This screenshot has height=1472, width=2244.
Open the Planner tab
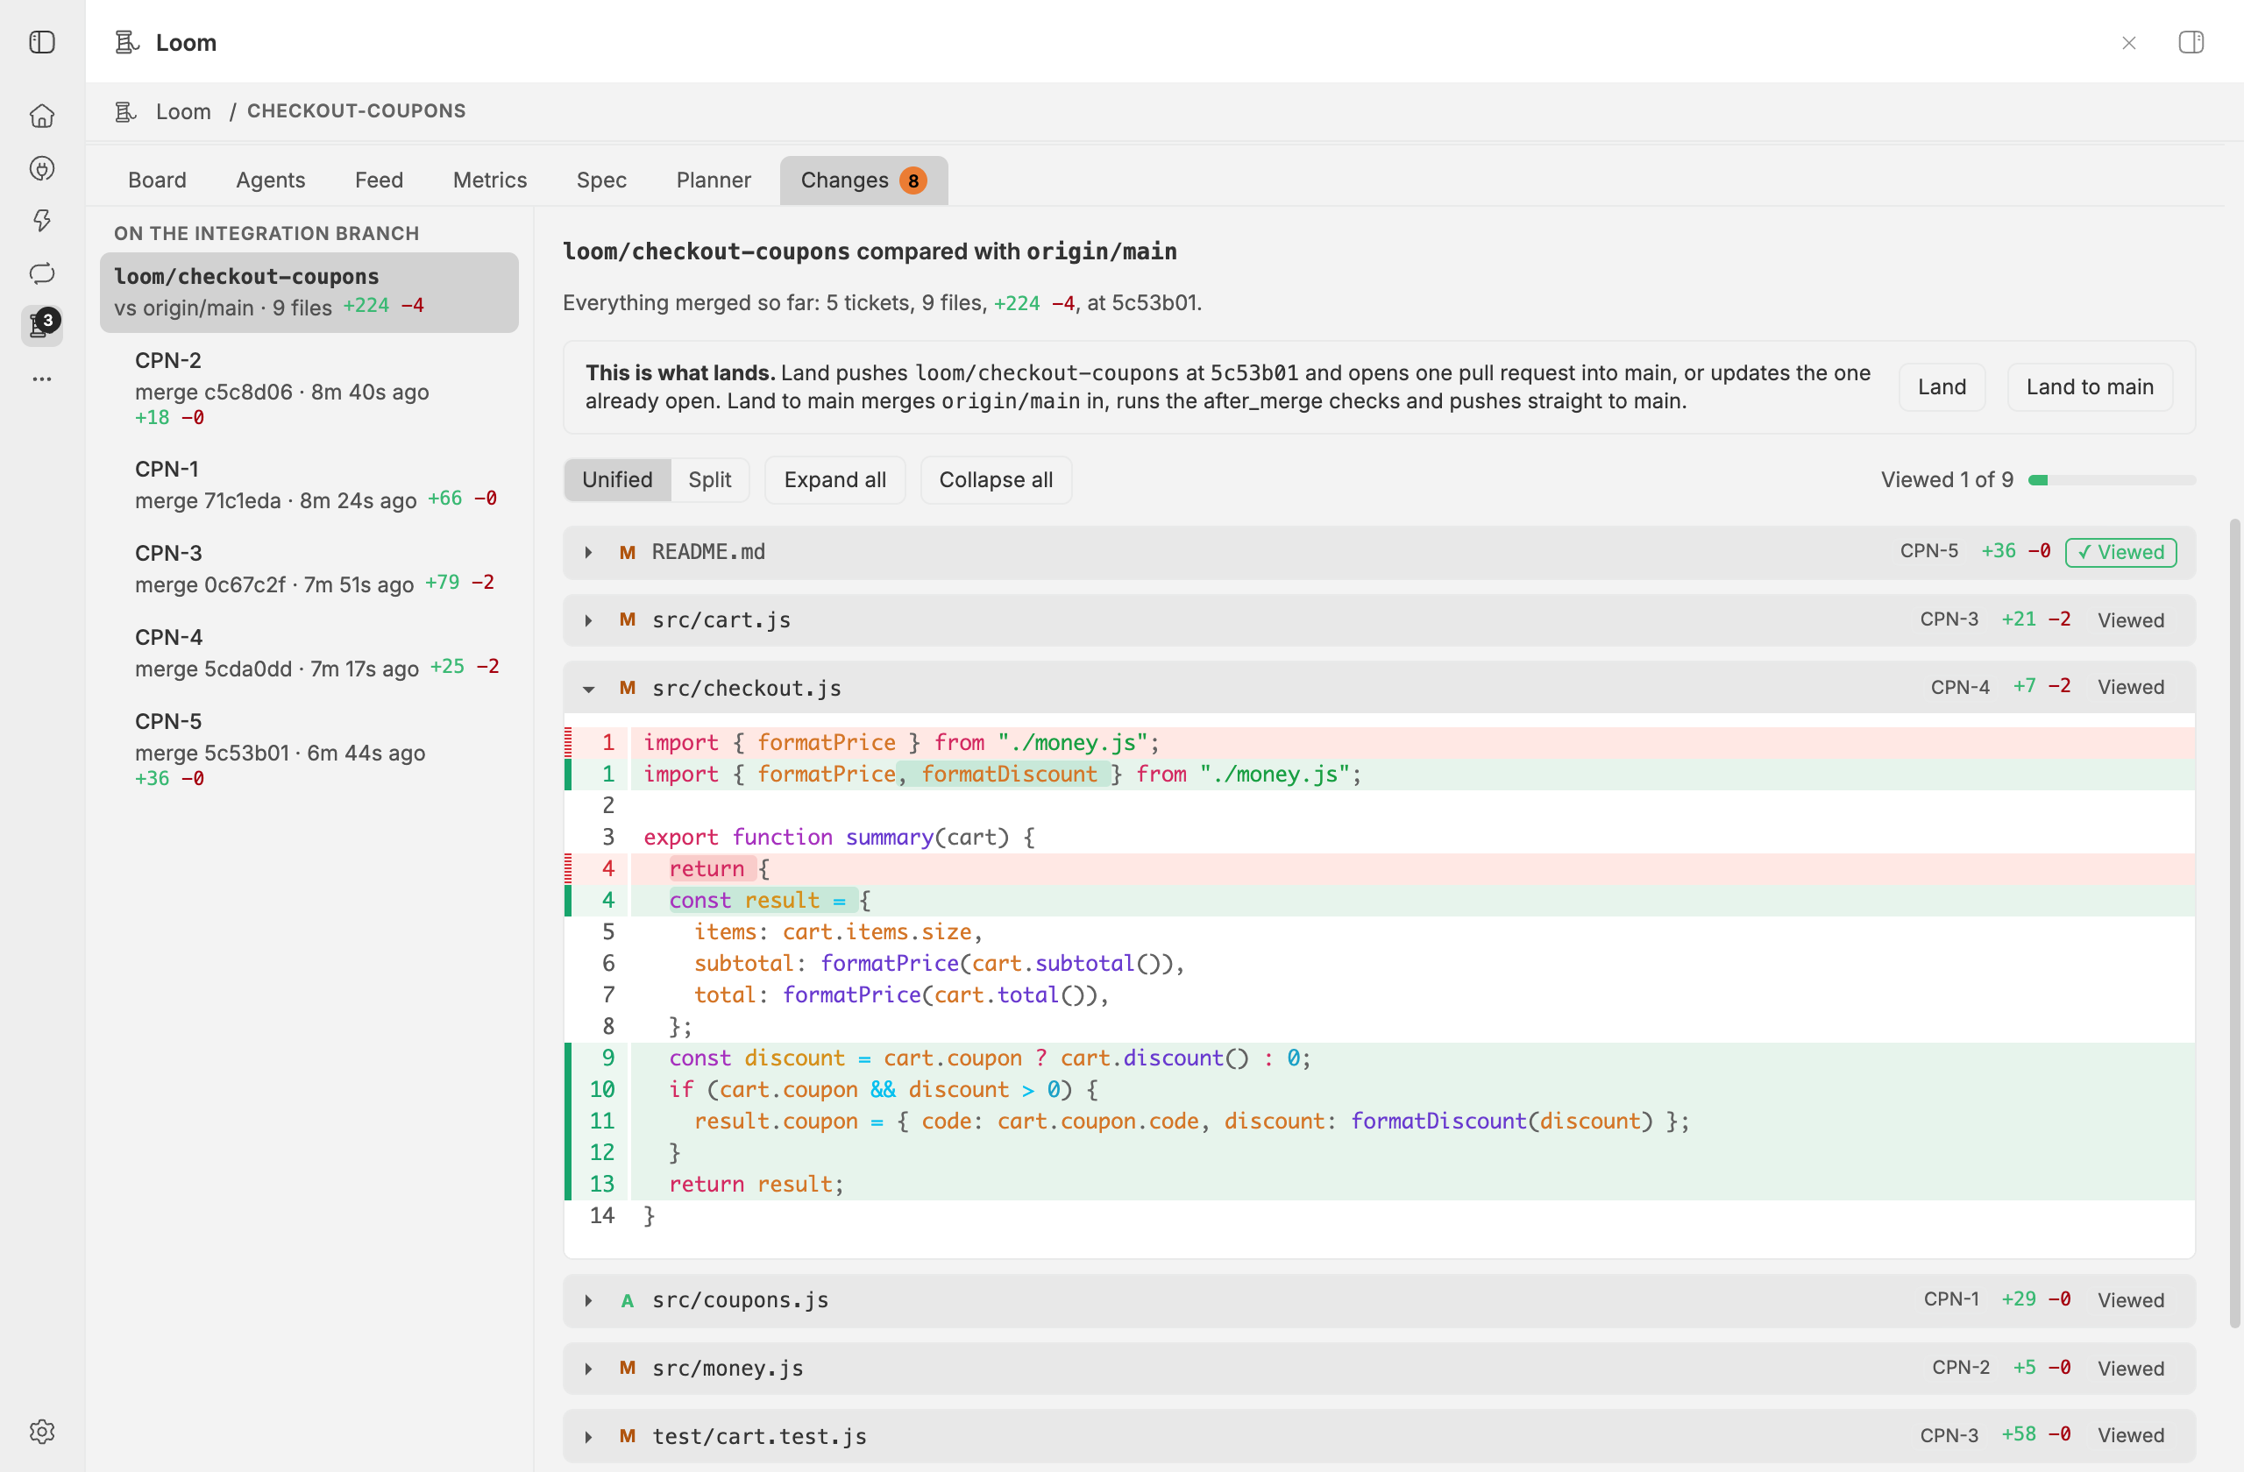click(713, 180)
